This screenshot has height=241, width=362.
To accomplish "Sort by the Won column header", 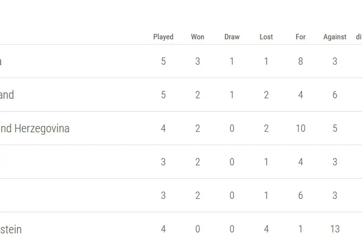I will tap(198, 37).
